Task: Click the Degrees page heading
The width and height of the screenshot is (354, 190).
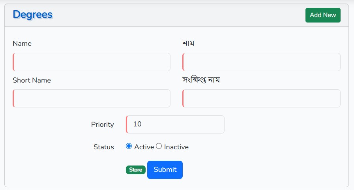Action: pyautogui.click(x=32, y=15)
